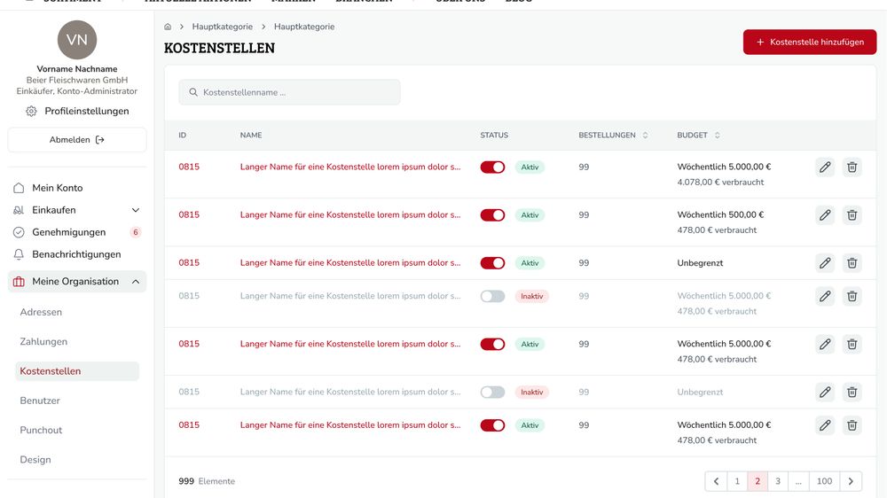Open Design in the sidebar
The width and height of the screenshot is (887, 498).
coord(35,460)
